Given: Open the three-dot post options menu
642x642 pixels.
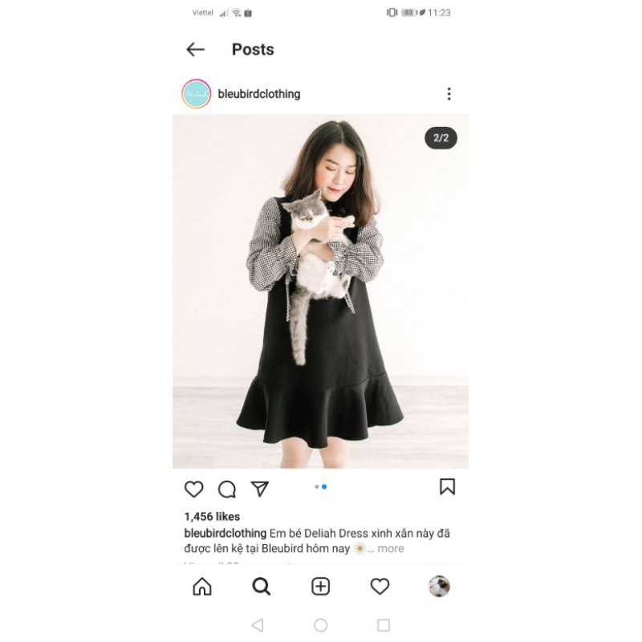Looking at the screenshot, I should [449, 94].
